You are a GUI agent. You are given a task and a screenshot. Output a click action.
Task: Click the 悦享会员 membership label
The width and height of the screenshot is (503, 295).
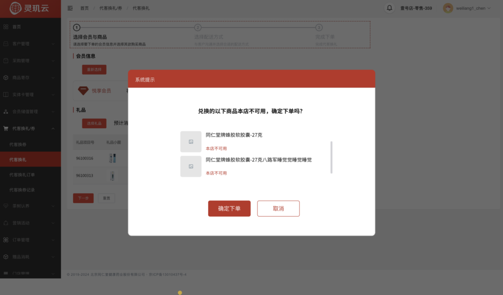[x=101, y=91]
